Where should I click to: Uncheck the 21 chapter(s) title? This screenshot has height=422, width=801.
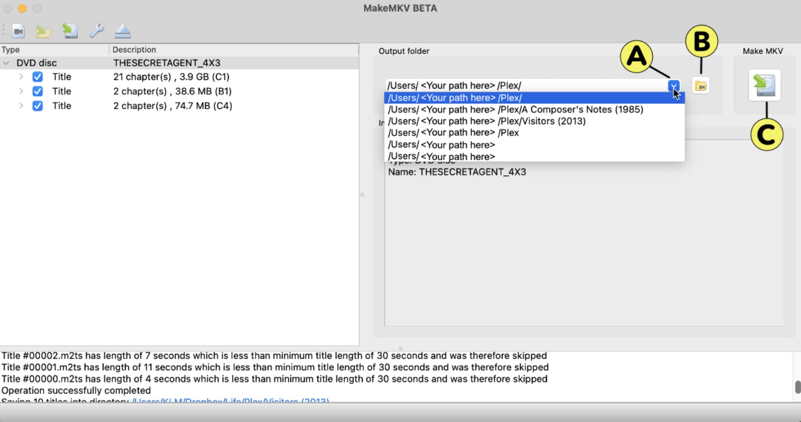pos(38,77)
